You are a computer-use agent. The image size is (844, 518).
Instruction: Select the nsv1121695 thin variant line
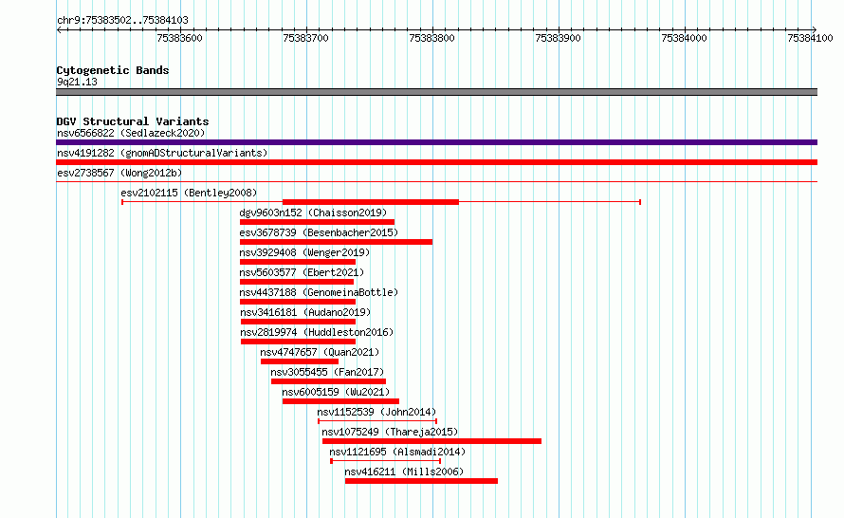[x=385, y=461]
